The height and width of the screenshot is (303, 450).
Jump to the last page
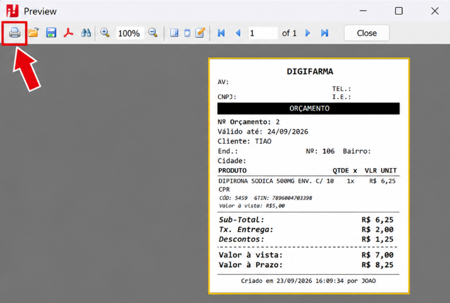(324, 33)
